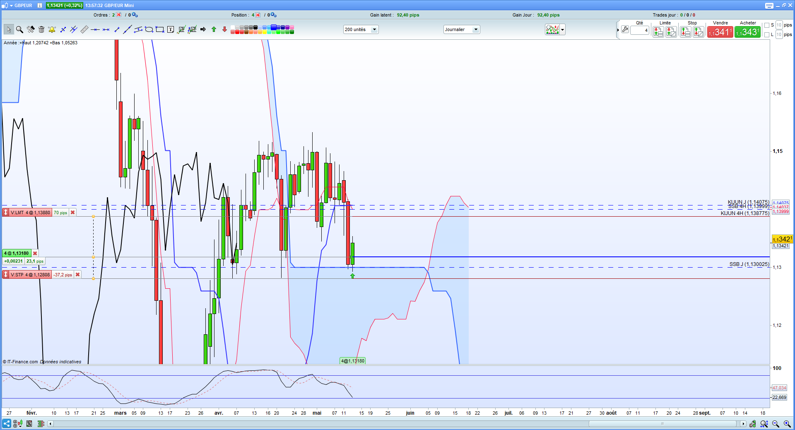795x430 pixels.
Task: Pick the black color swatch
Action: point(255,28)
